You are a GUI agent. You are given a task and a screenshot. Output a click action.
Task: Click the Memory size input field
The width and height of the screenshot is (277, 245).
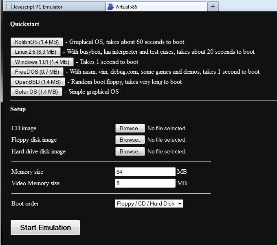(145, 172)
